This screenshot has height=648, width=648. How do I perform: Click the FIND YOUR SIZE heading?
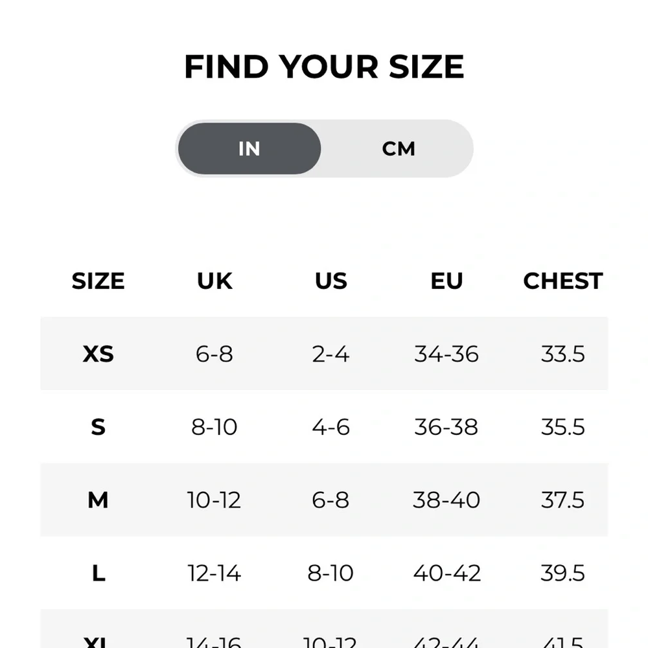(x=324, y=65)
